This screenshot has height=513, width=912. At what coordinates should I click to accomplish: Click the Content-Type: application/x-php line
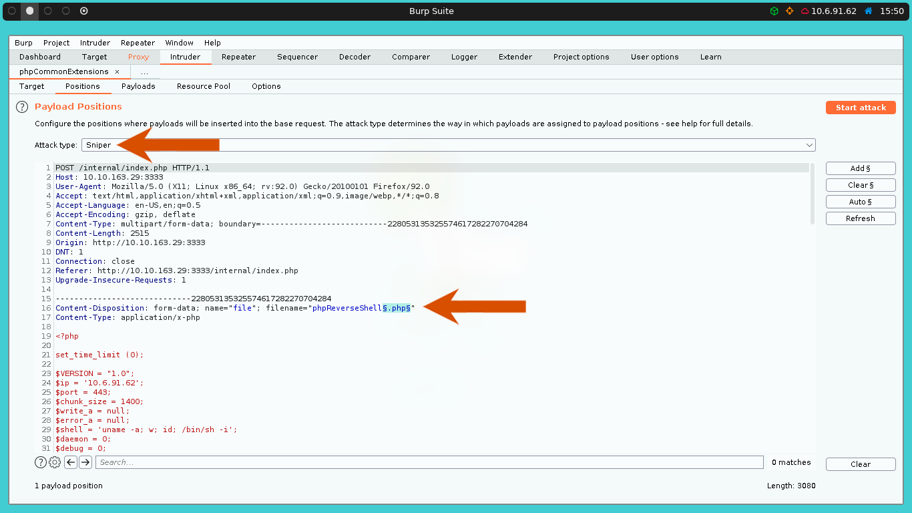pos(128,317)
